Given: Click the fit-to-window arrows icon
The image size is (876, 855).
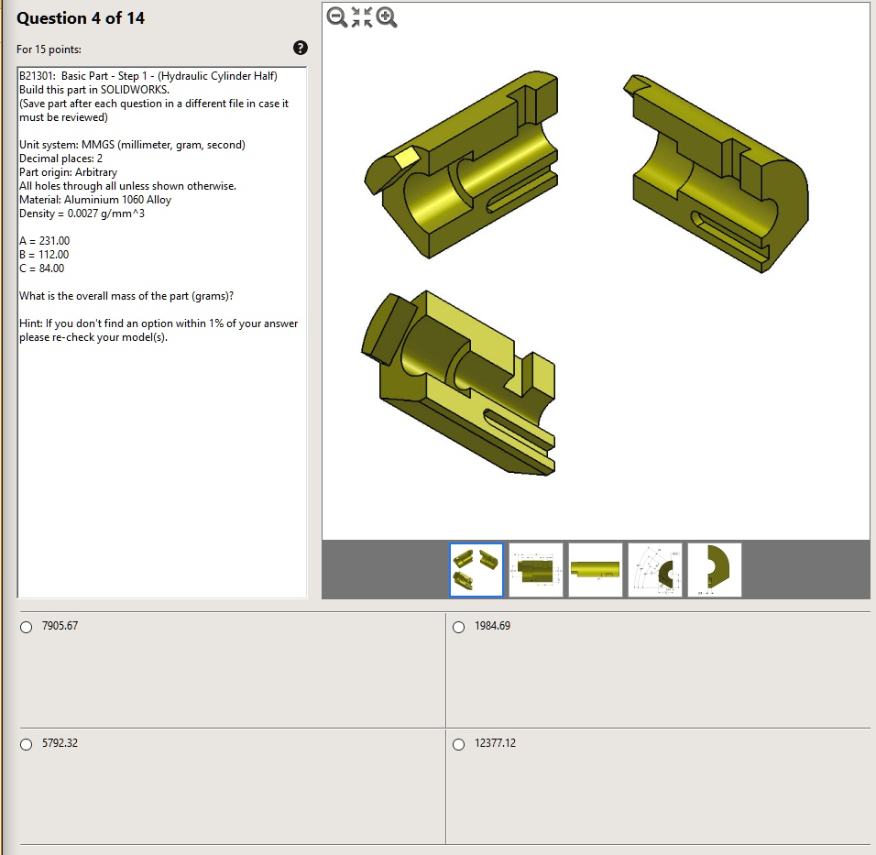Looking at the screenshot, I should click(x=362, y=16).
